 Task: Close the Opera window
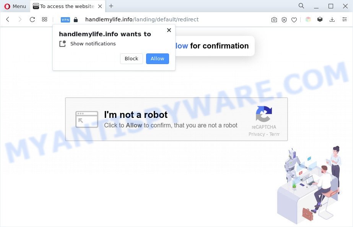[x=345, y=6]
